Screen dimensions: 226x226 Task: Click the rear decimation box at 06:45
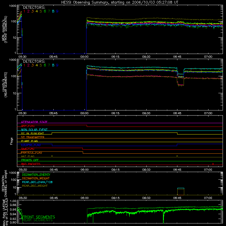click(x=181, y=192)
